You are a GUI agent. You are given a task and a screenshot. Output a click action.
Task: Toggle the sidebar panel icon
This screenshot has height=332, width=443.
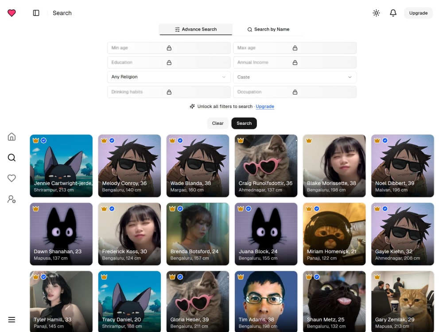coord(36,13)
